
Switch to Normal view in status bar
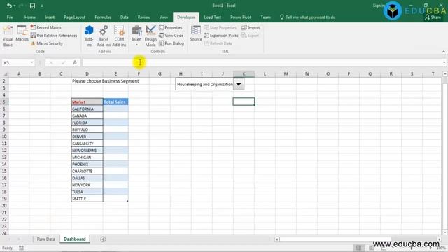pyautogui.click(x=359, y=248)
